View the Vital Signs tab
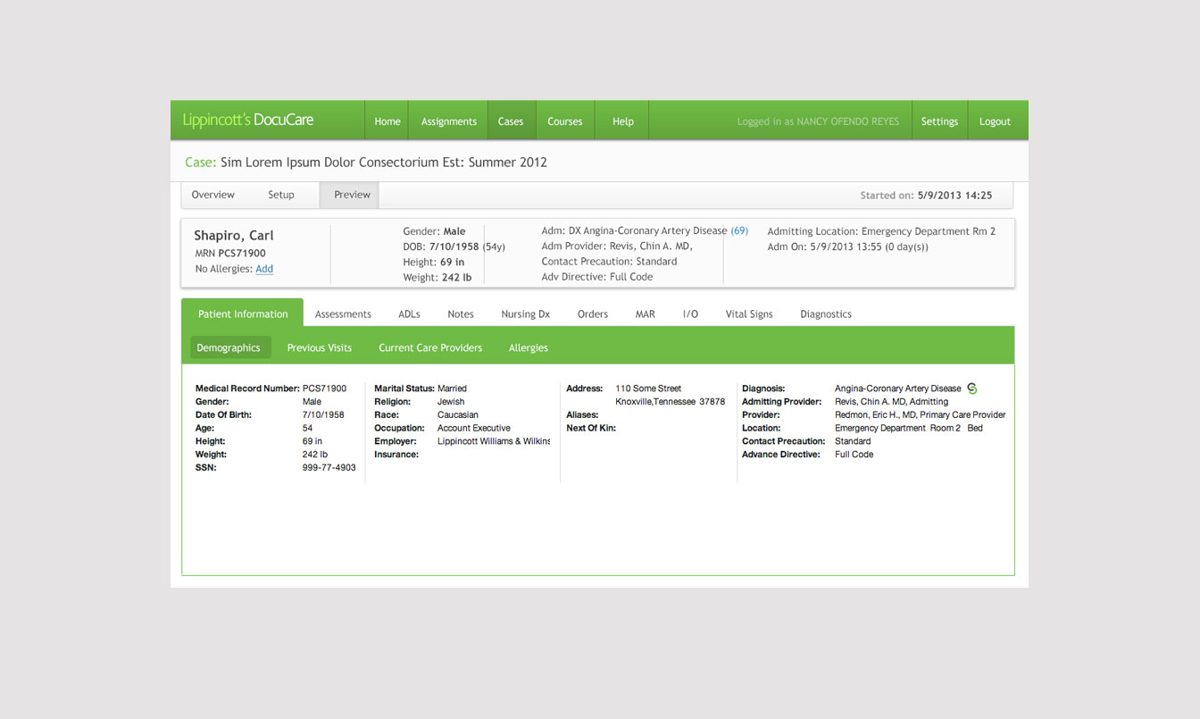The height and width of the screenshot is (719, 1200). pyautogui.click(x=748, y=314)
